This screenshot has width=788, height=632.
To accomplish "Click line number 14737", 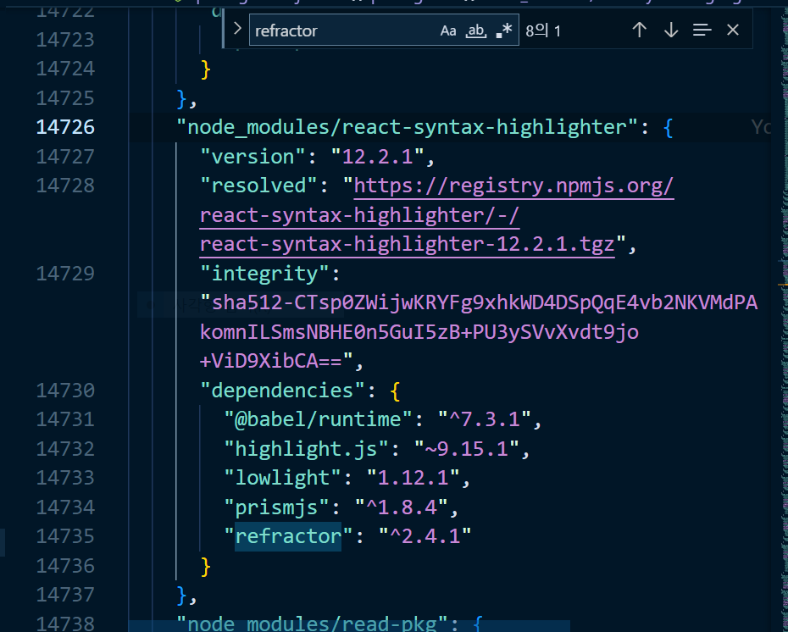I will point(65,595).
